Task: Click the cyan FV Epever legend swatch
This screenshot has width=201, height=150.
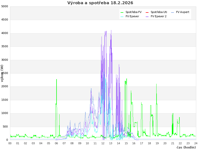Action: pyautogui.click(x=122, y=16)
